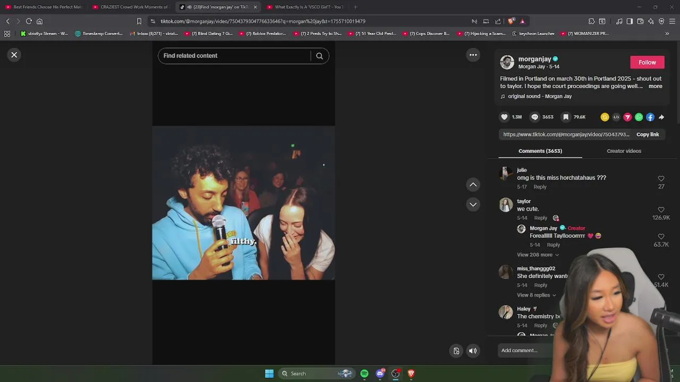
Task: Open the three-dot more options menu
Action: point(473,55)
